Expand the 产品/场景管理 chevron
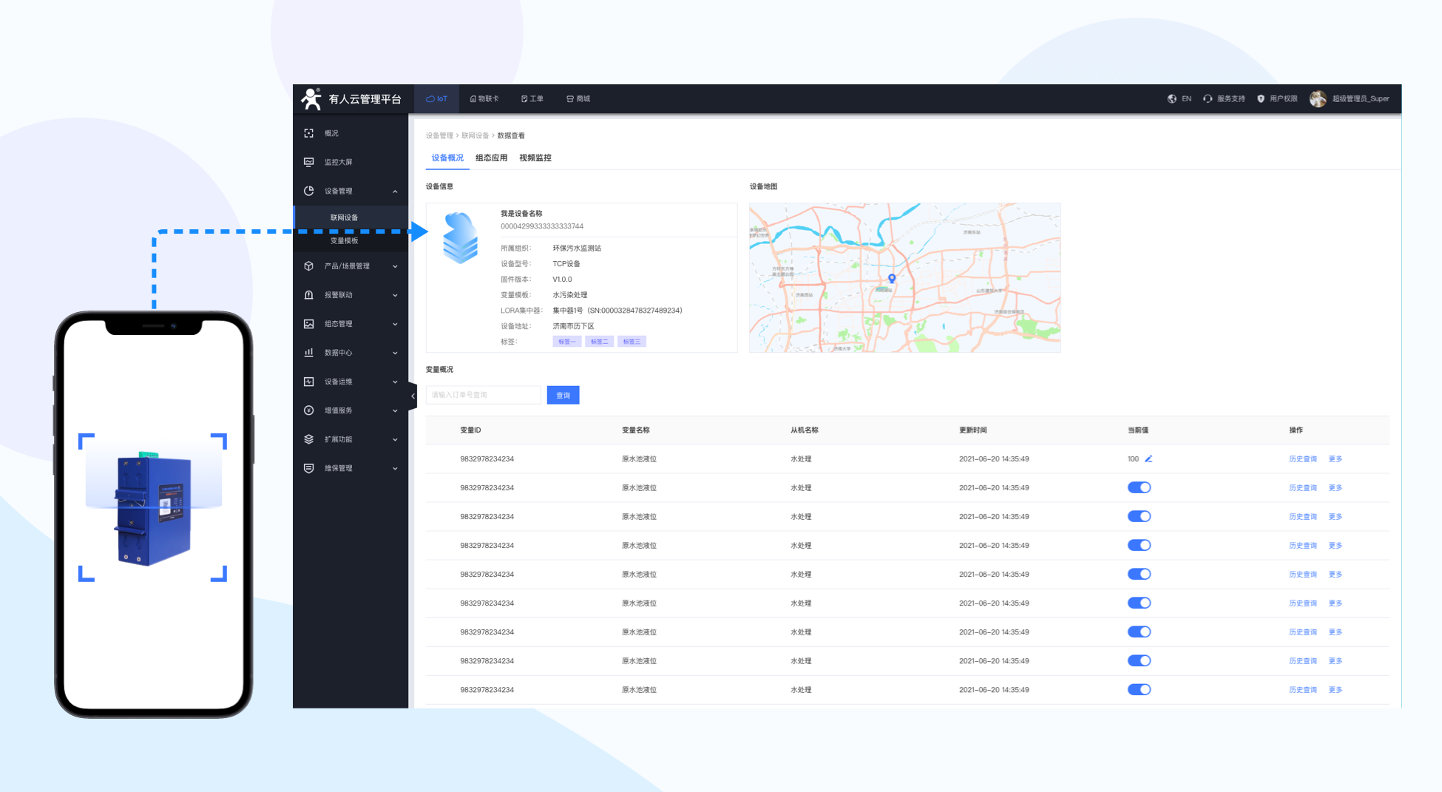This screenshot has height=792, width=1442. (395, 267)
